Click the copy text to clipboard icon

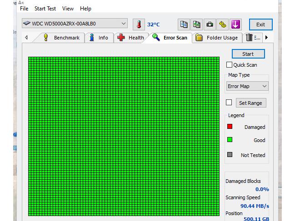184,25
